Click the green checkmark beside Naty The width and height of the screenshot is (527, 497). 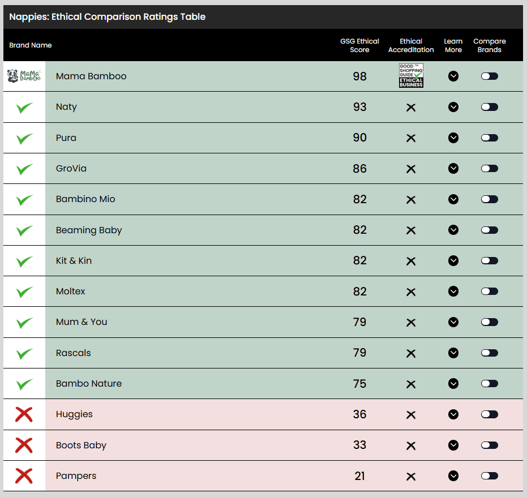point(24,108)
